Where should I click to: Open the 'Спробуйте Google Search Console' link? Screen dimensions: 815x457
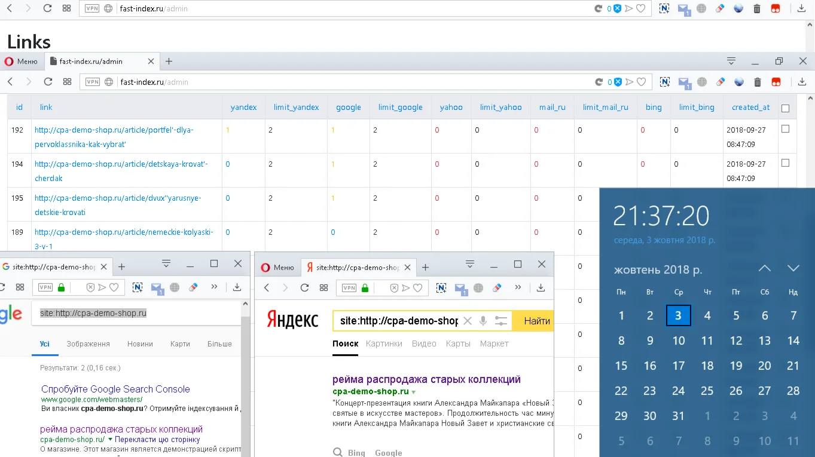point(115,389)
